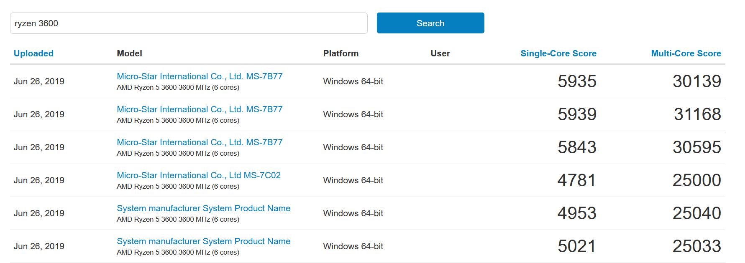The height and width of the screenshot is (263, 745).
Task: Click the 30595 multi-core score
Action: point(696,147)
